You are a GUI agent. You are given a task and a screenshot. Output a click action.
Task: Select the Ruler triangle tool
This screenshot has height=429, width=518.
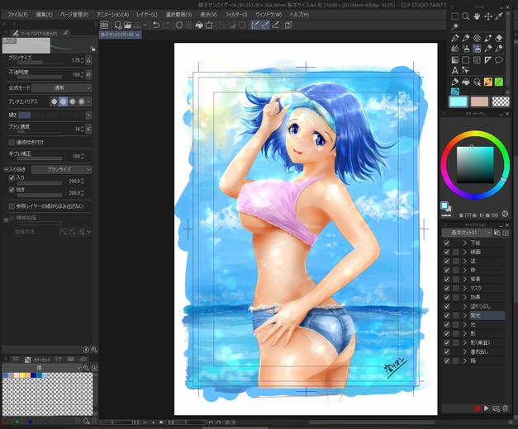(488, 60)
